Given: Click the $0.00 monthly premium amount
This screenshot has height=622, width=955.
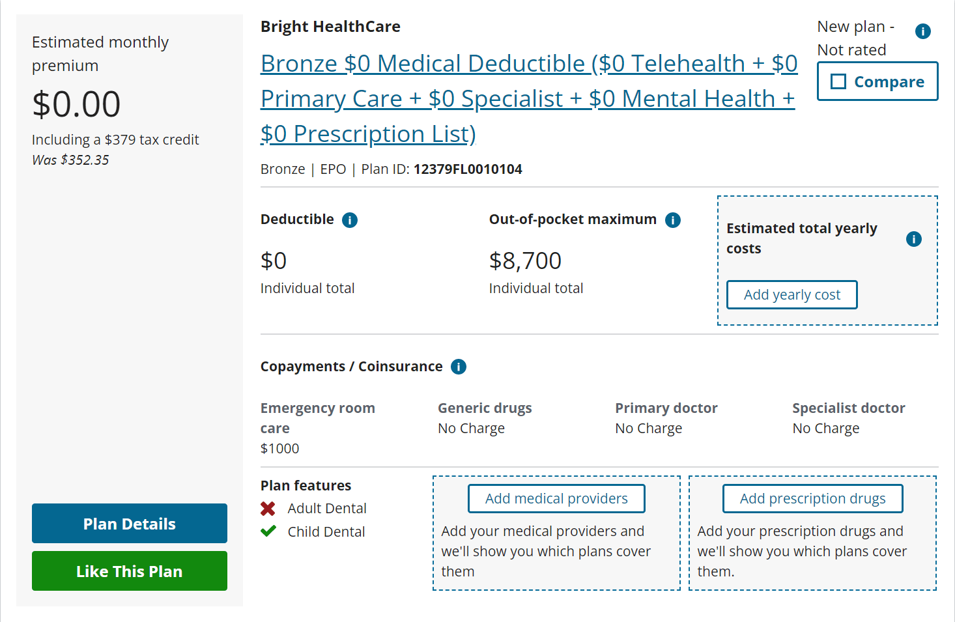Looking at the screenshot, I should click(x=77, y=104).
